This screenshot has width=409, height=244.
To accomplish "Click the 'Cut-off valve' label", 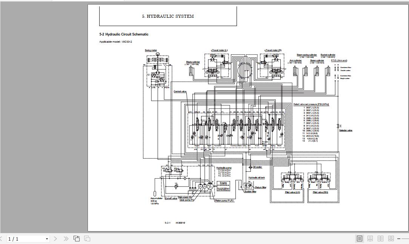I will (171, 199).
